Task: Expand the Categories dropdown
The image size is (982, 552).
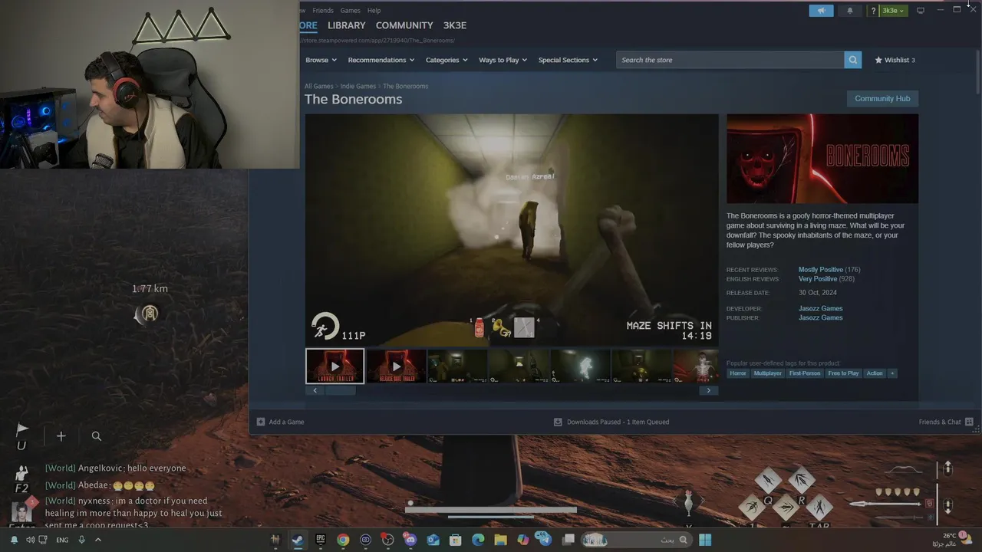Action: click(447, 60)
